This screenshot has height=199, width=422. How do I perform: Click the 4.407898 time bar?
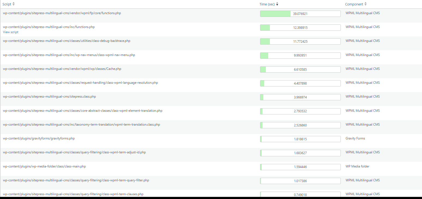pos(300,83)
